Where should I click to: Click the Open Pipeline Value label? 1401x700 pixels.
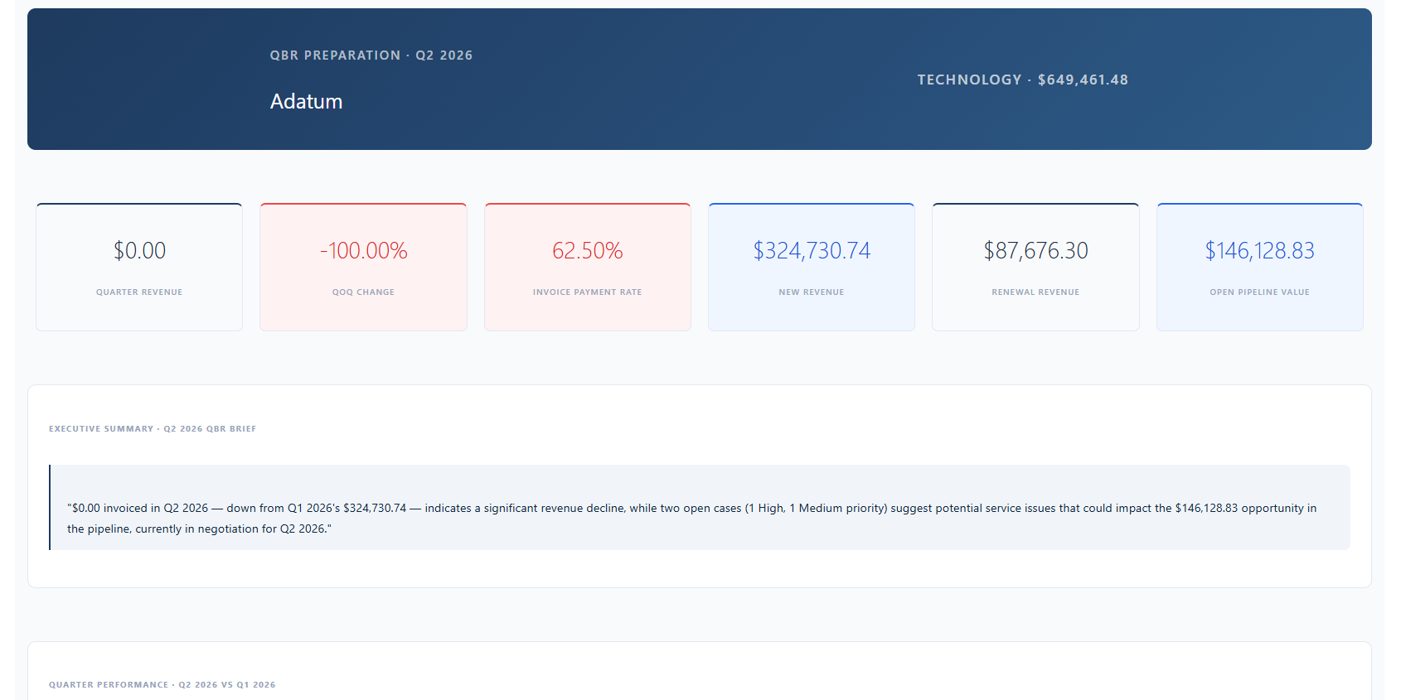(1259, 292)
